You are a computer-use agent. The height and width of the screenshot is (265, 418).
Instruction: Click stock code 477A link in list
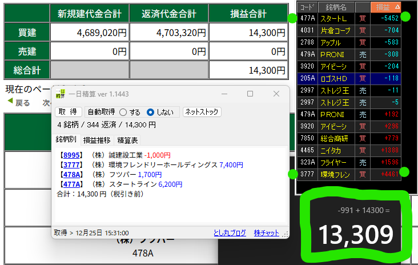tap(71, 184)
